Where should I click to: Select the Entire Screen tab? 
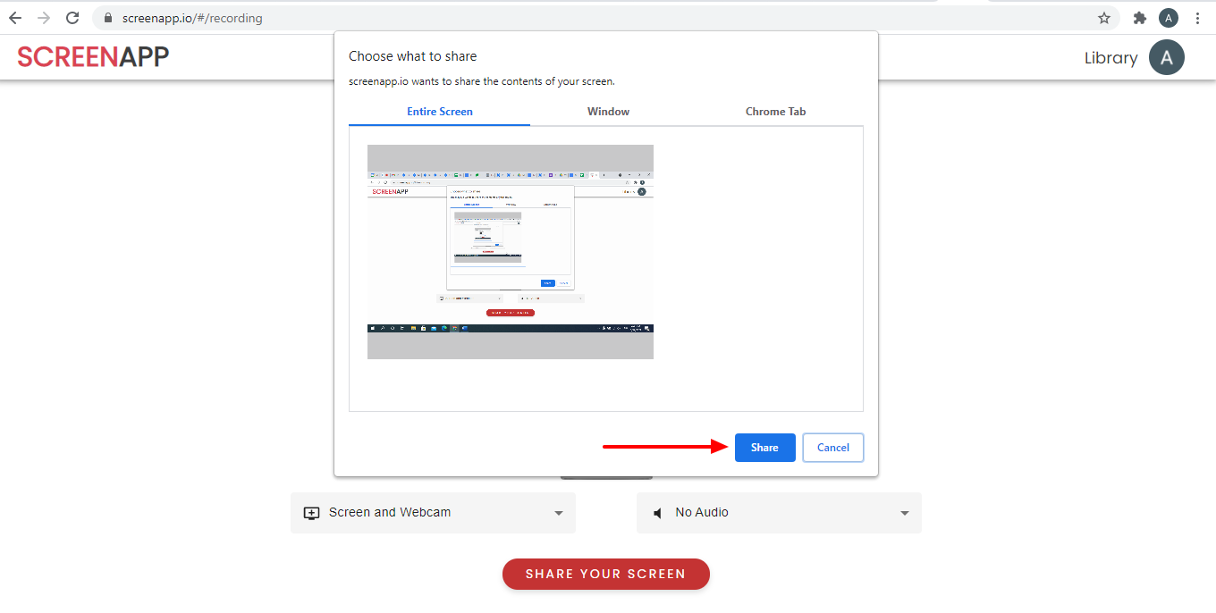point(439,112)
